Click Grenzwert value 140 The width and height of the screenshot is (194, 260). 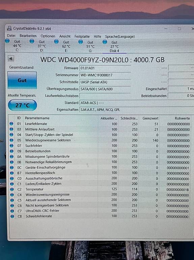pos(155,140)
